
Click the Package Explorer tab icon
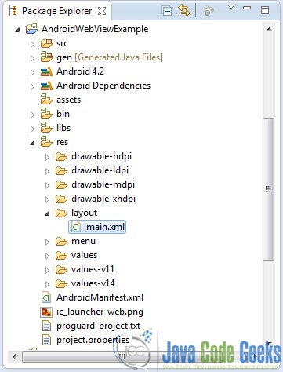(x=13, y=11)
